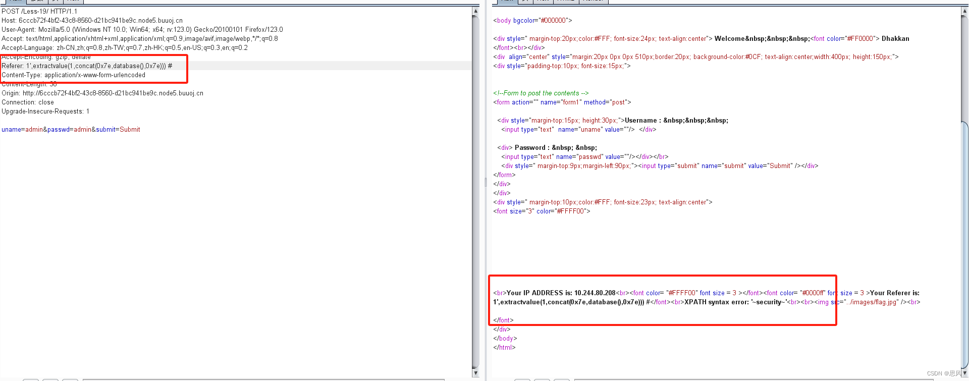Click the request pane scrollbar down arrow
This screenshot has height=381, width=969.
pyautogui.click(x=475, y=373)
